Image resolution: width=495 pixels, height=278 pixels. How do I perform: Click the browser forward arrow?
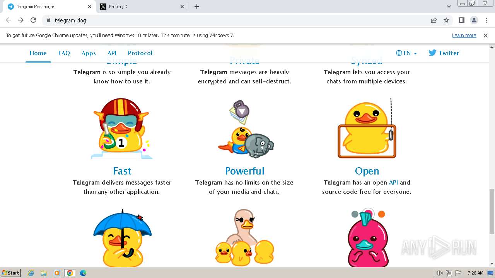tap(21, 20)
